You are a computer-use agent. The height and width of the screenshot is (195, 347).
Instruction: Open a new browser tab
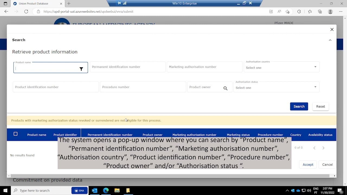tap(69, 4)
